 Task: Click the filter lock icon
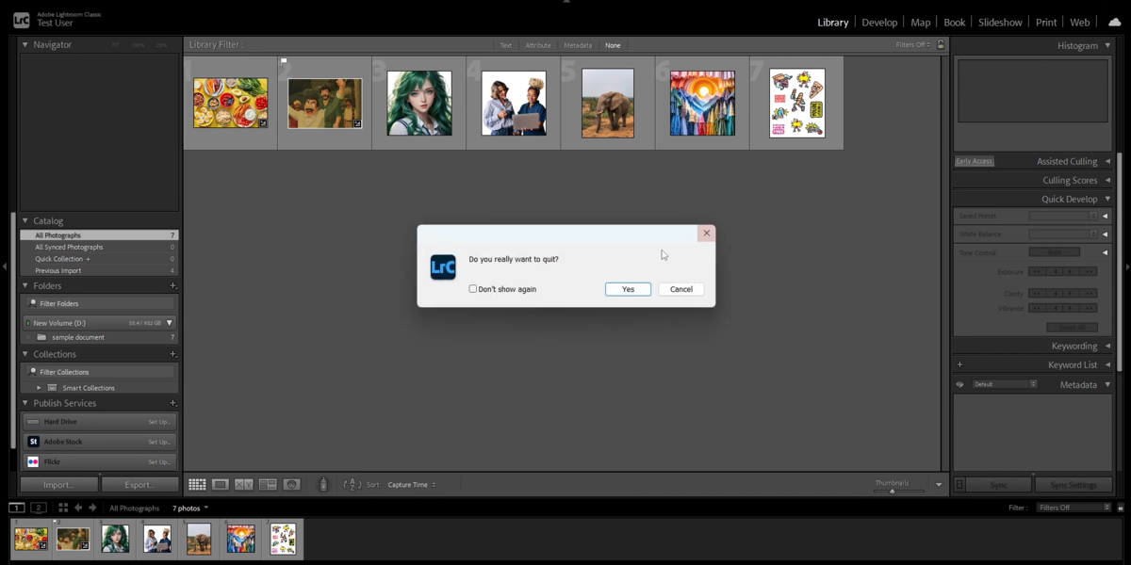point(941,44)
